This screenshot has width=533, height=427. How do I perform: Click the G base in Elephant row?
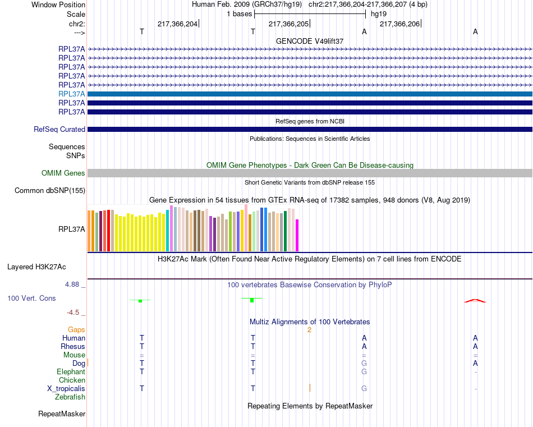[x=364, y=371]
